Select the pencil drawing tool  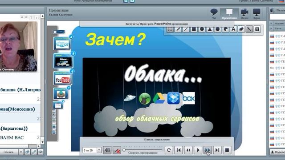pos(178,29)
